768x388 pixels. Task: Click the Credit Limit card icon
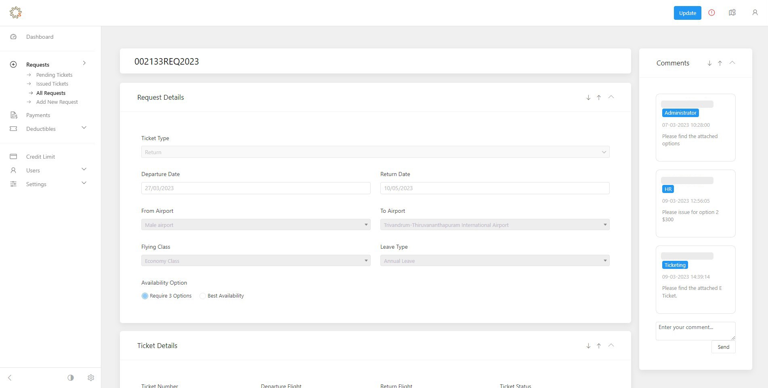pyautogui.click(x=13, y=157)
